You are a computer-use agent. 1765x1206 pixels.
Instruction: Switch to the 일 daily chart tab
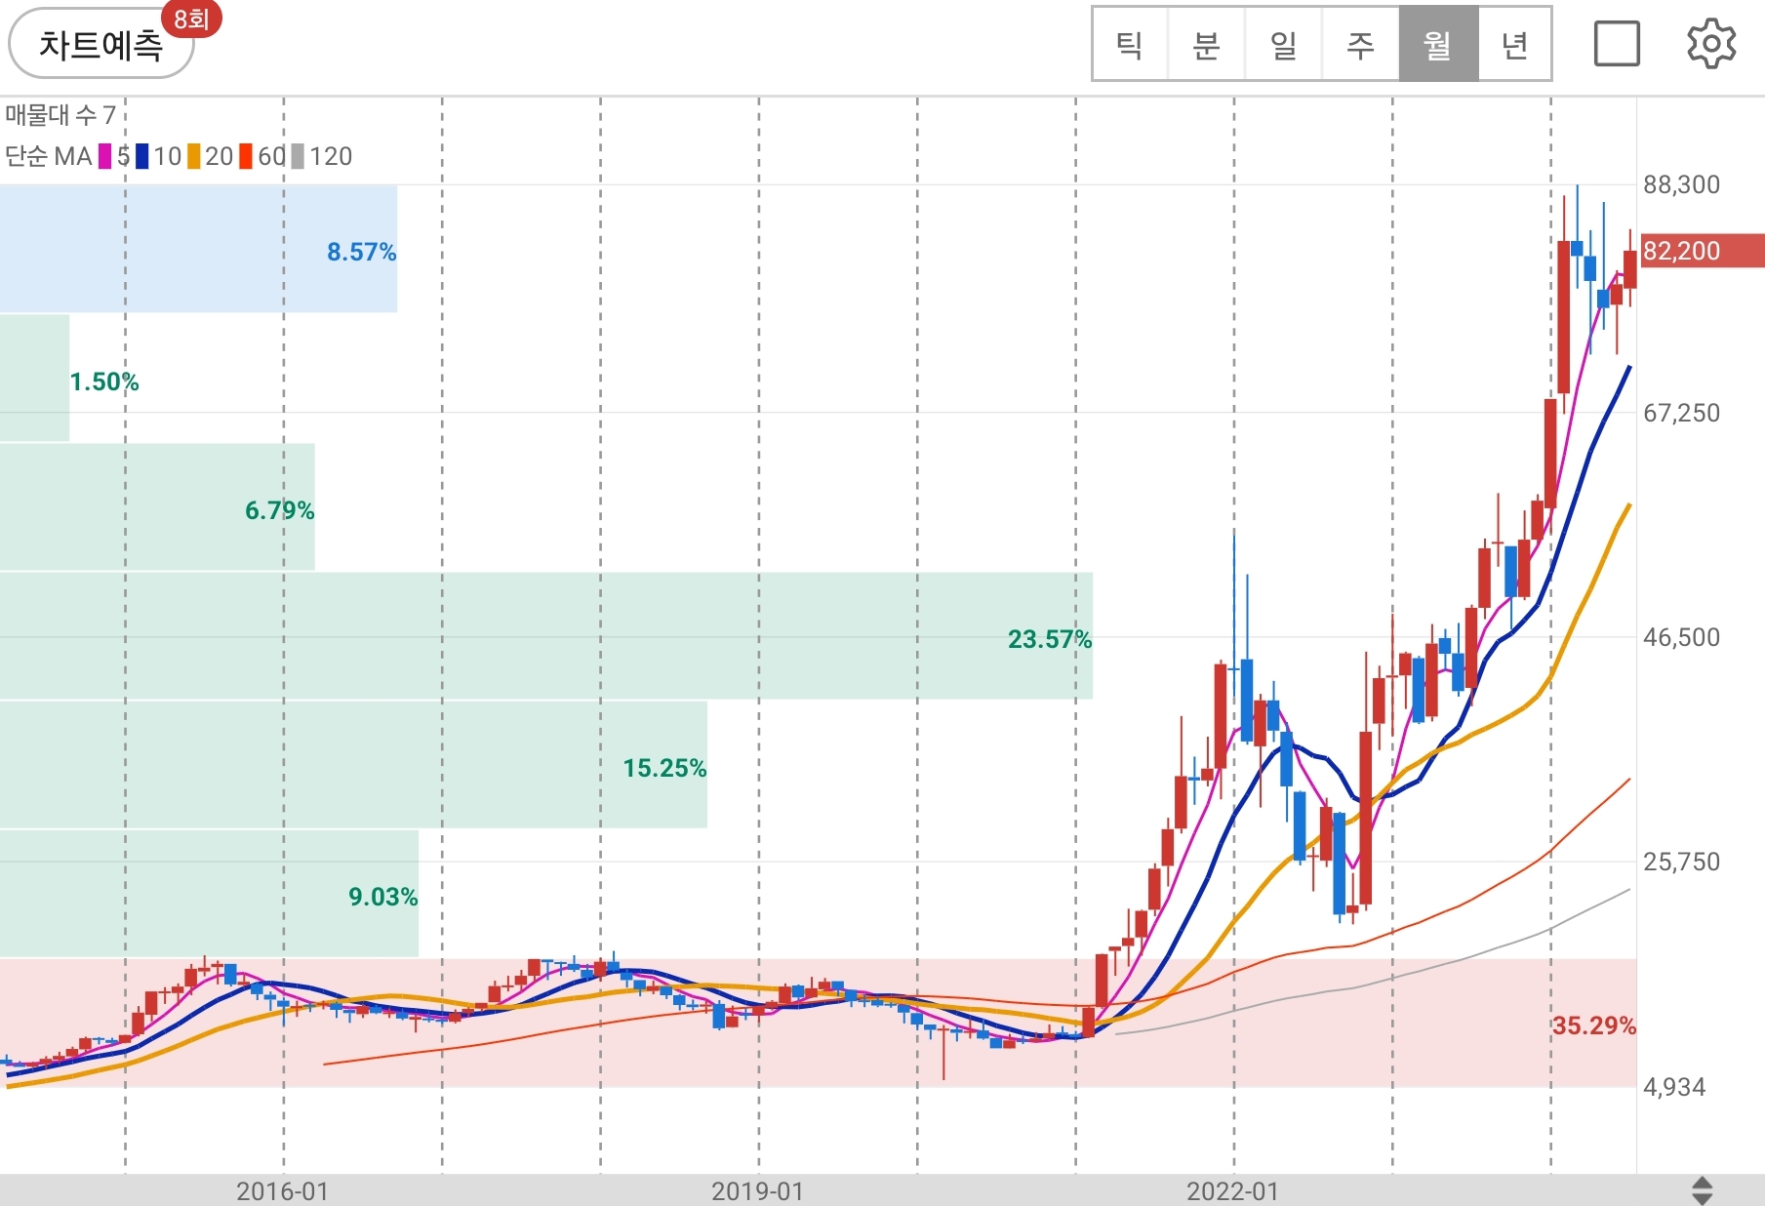[x=1283, y=44]
